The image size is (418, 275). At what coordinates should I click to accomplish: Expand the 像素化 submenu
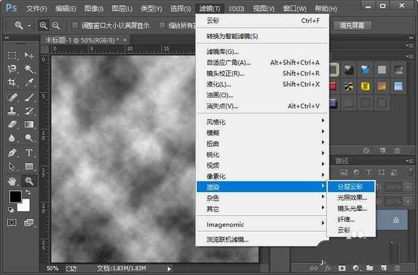[x=263, y=176]
